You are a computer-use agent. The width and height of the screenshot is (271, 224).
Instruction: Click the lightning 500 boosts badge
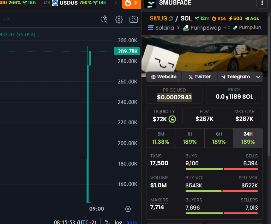click(235, 18)
